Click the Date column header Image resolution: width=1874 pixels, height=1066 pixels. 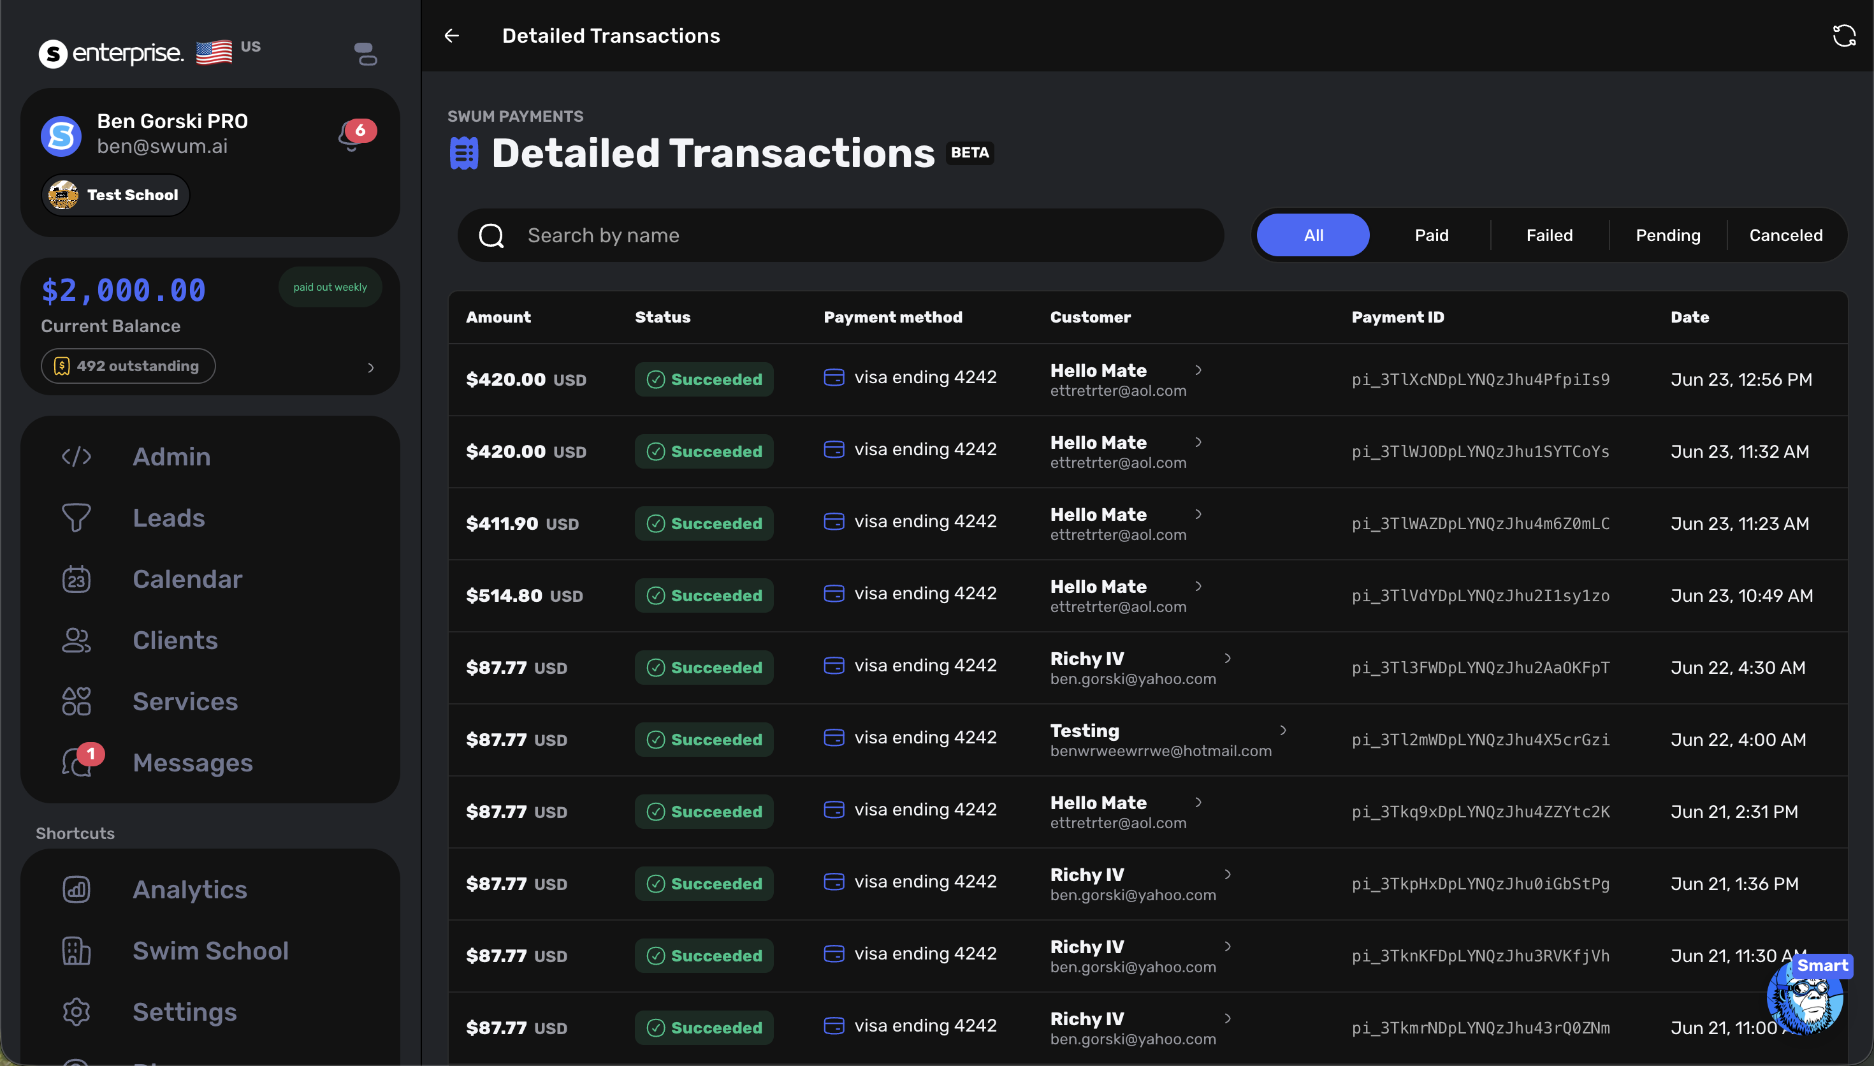pos(1690,317)
